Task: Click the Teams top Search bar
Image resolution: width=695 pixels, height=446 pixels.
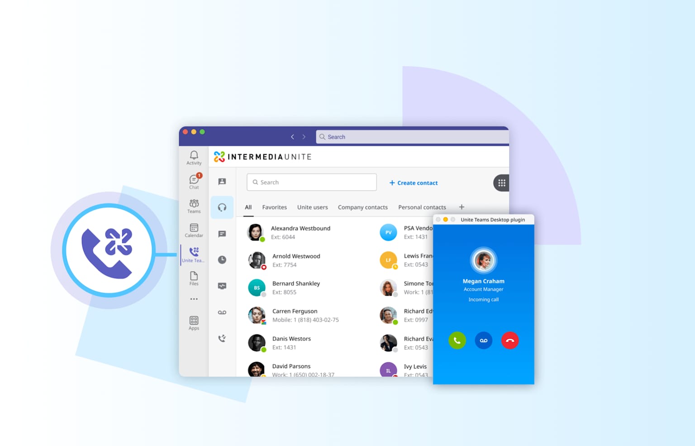Action: (412, 137)
